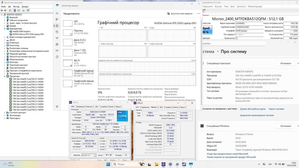
Task: Switch to Mainboard tab in left CPU-Z
Action: coord(81,107)
